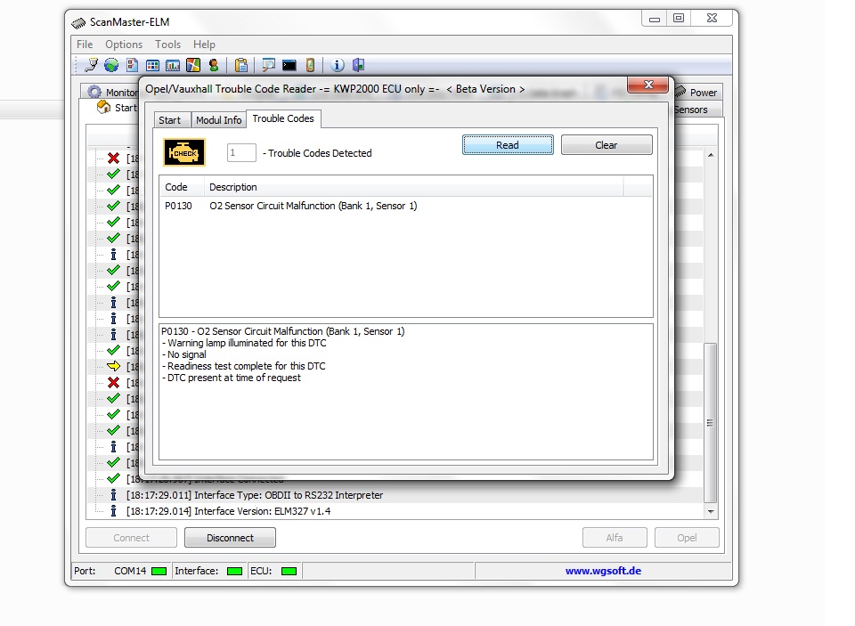This screenshot has height=626, width=855.
Task: Click the Disconnect button
Action: point(230,538)
